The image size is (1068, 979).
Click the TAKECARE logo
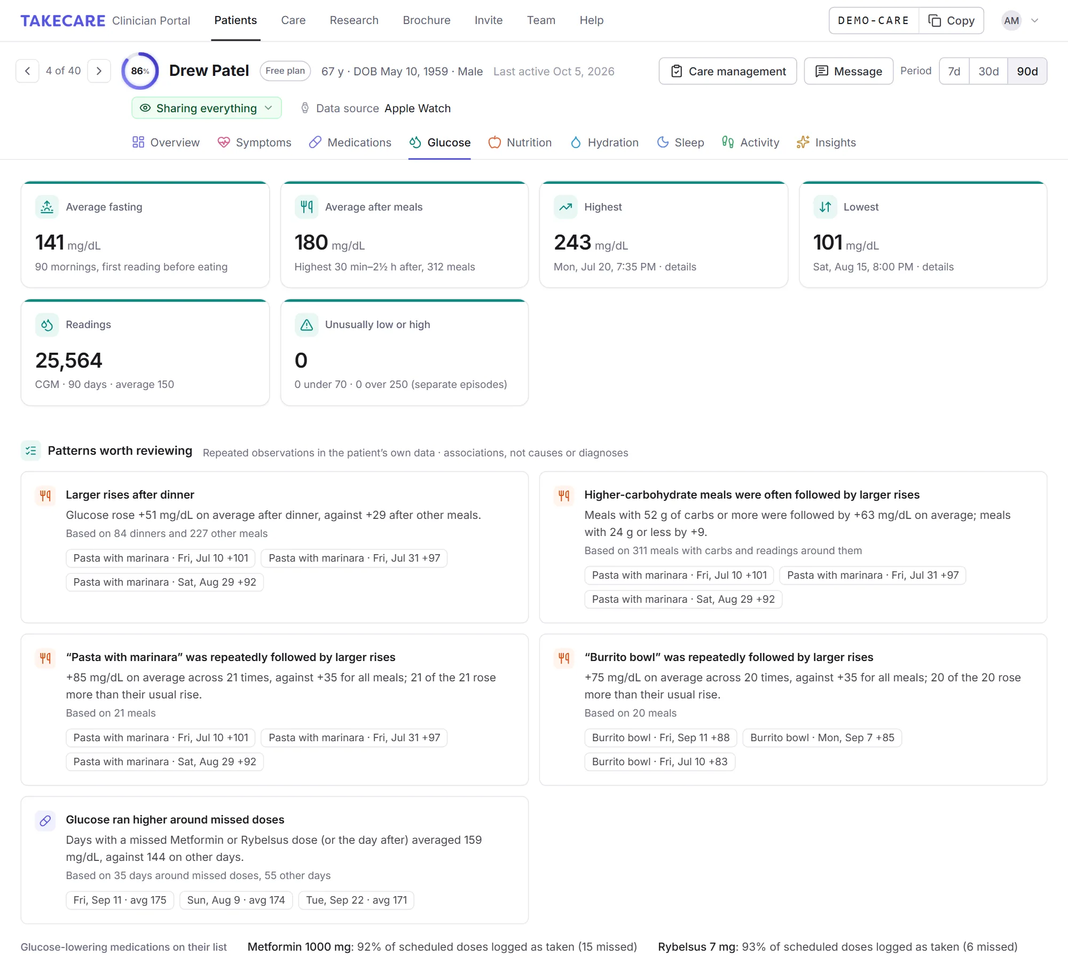click(x=63, y=21)
